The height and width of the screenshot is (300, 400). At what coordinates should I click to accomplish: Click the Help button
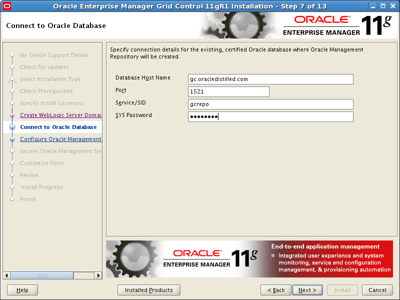pos(22,290)
